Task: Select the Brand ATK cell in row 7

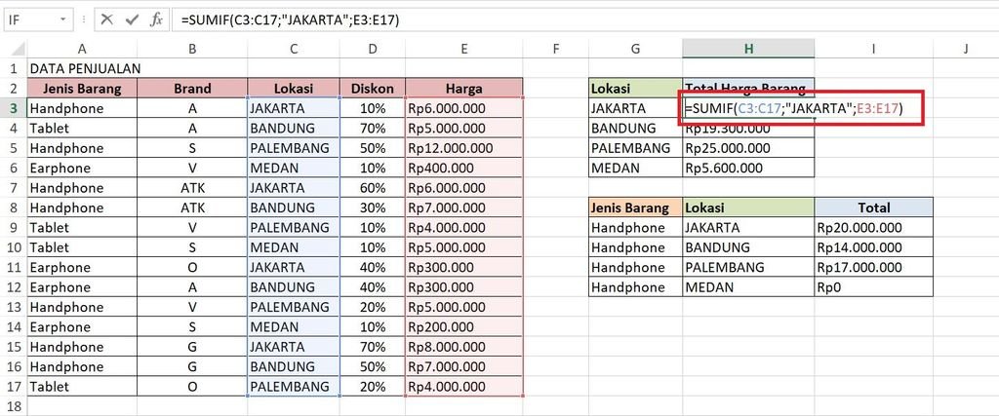Action: [191, 188]
